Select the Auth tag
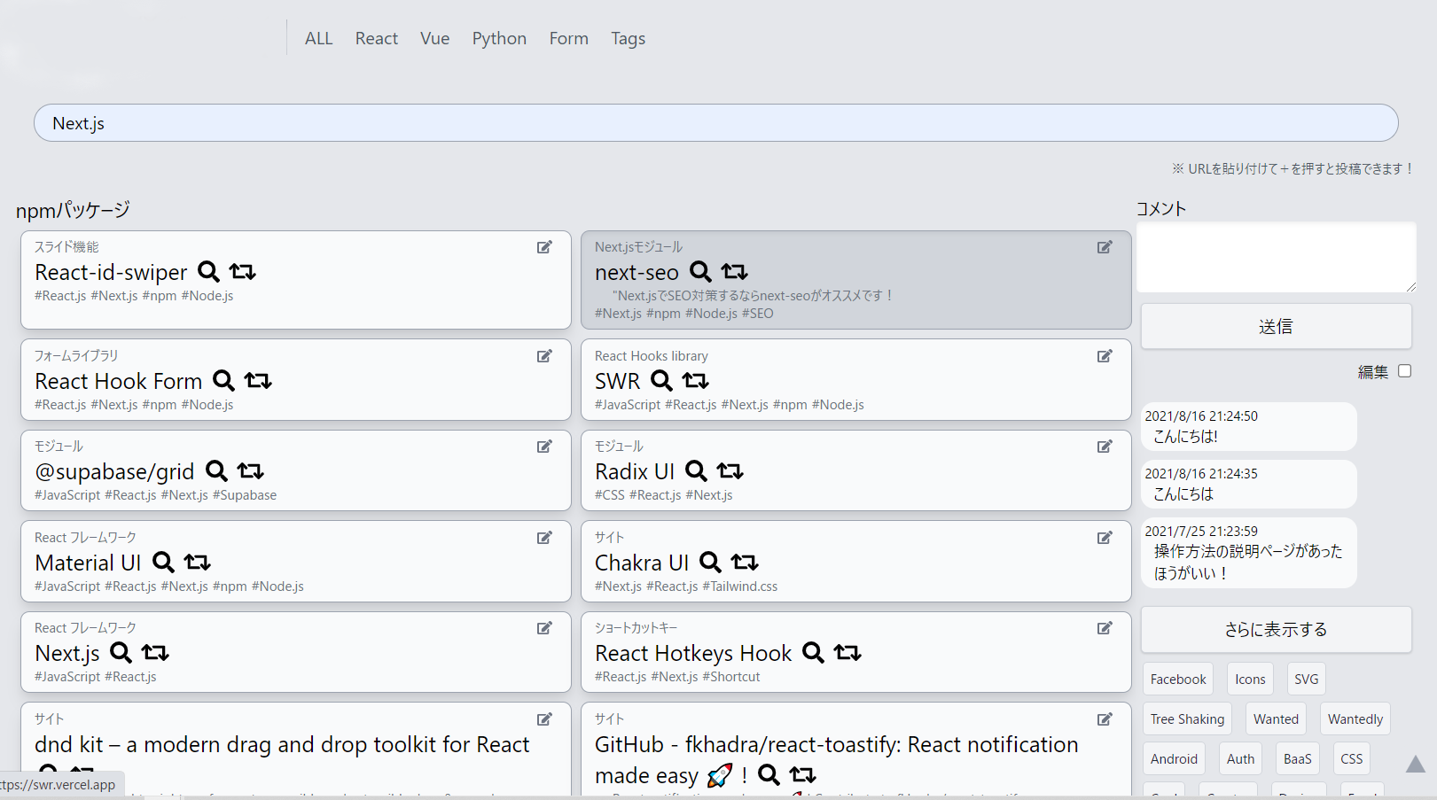Viewport: 1437px width, 800px height. [1240, 759]
